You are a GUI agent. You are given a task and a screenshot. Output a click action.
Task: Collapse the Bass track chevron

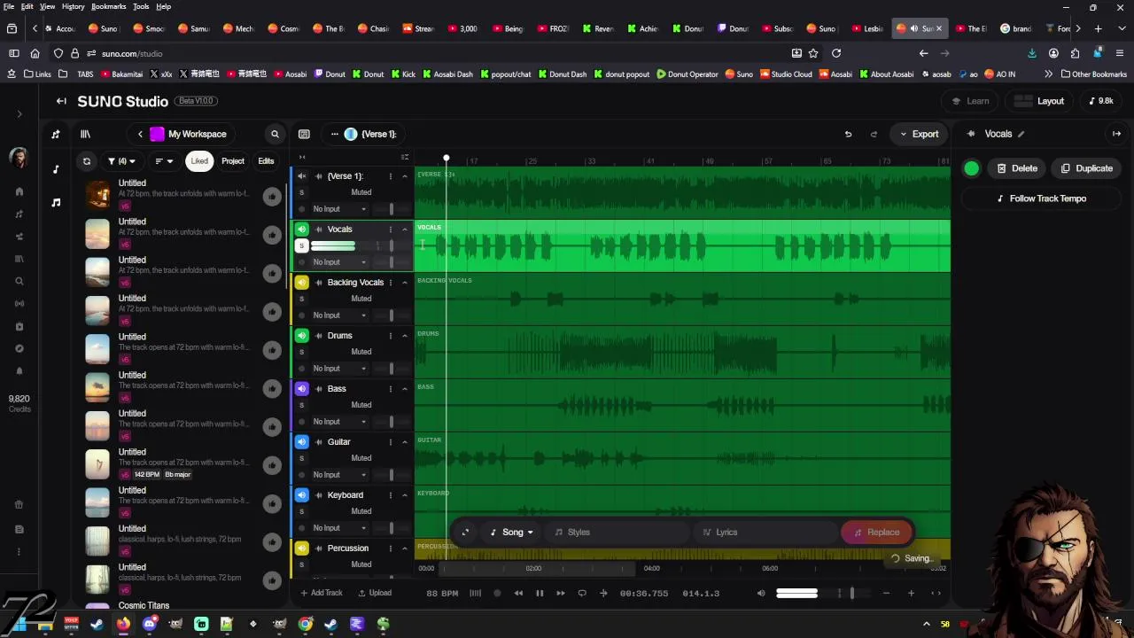[405, 389]
